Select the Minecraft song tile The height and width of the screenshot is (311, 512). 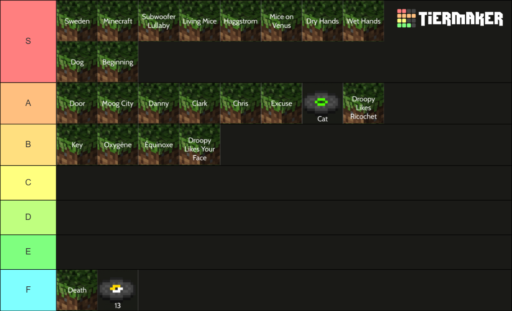(118, 21)
